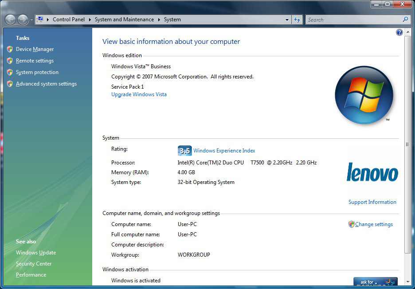Screen dimensions: 415x289
Task: Open Windows Experience Index link
Action: [x=224, y=151]
